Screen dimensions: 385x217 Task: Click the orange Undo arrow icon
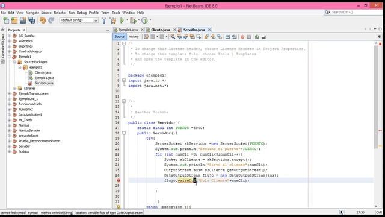43,20
